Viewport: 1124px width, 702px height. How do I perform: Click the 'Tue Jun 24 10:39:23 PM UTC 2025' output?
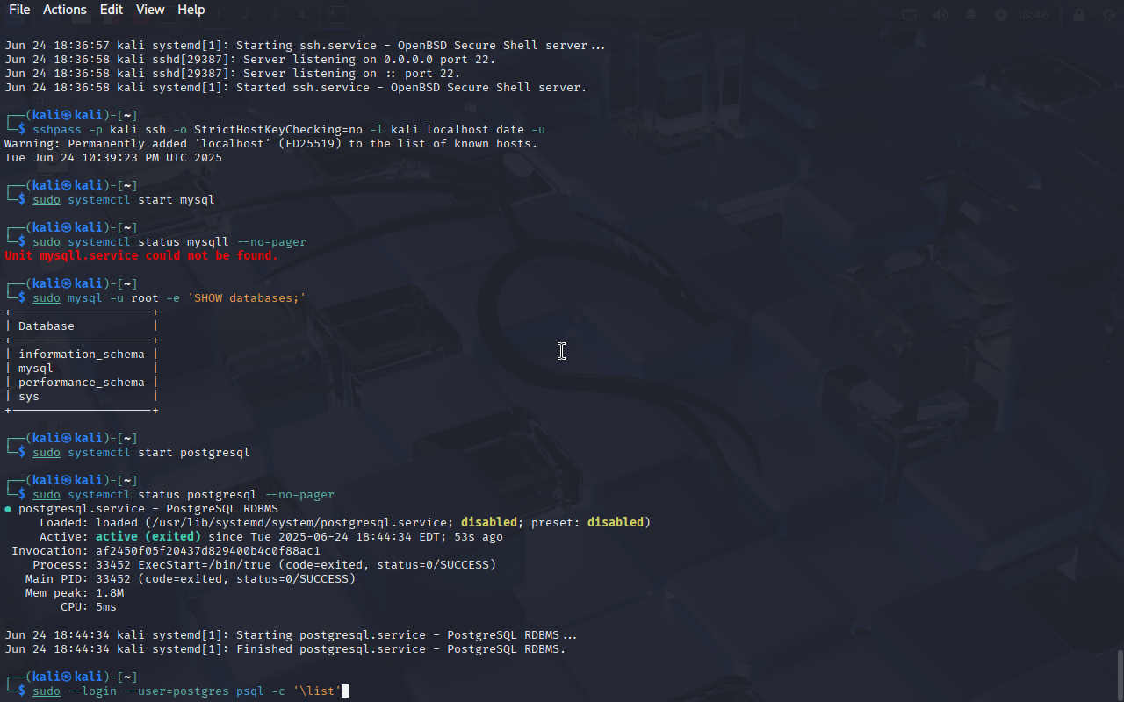[x=113, y=158]
